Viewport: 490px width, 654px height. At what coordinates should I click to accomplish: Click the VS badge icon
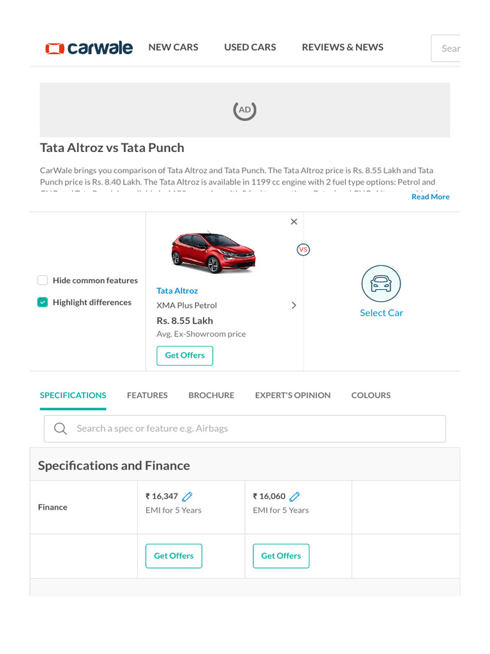303,250
